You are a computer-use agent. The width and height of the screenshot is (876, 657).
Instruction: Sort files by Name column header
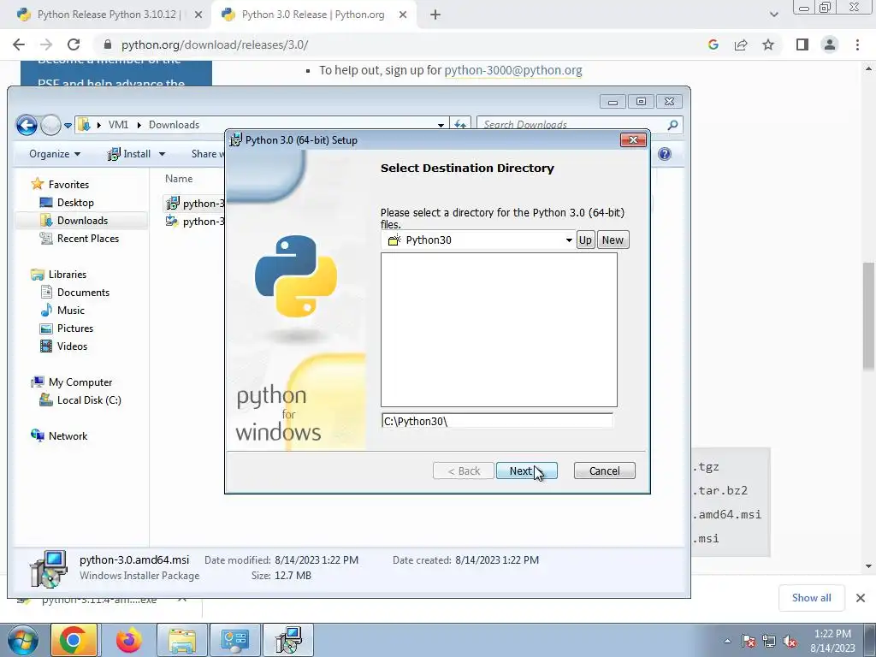[179, 179]
